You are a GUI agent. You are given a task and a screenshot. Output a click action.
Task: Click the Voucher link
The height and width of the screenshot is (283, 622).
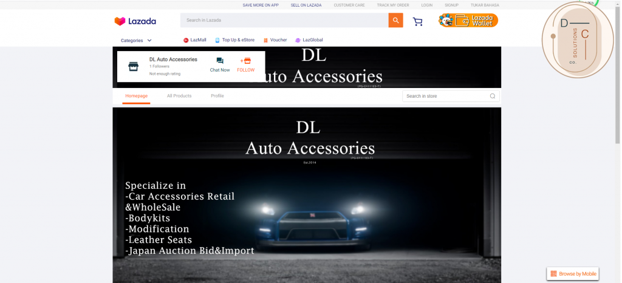(x=275, y=40)
